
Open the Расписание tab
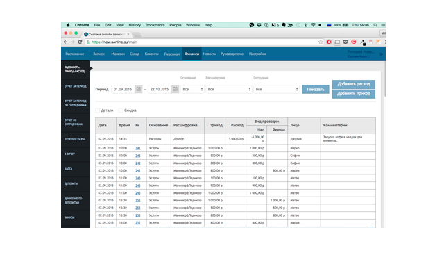(x=75, y=54)
